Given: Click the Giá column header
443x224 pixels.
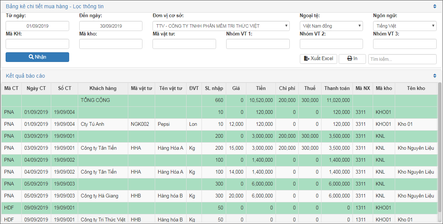Looking at the screenshot, I should [x=236, y=88].
